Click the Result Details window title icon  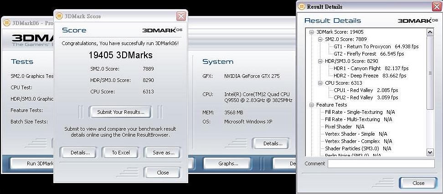(302, 6)
